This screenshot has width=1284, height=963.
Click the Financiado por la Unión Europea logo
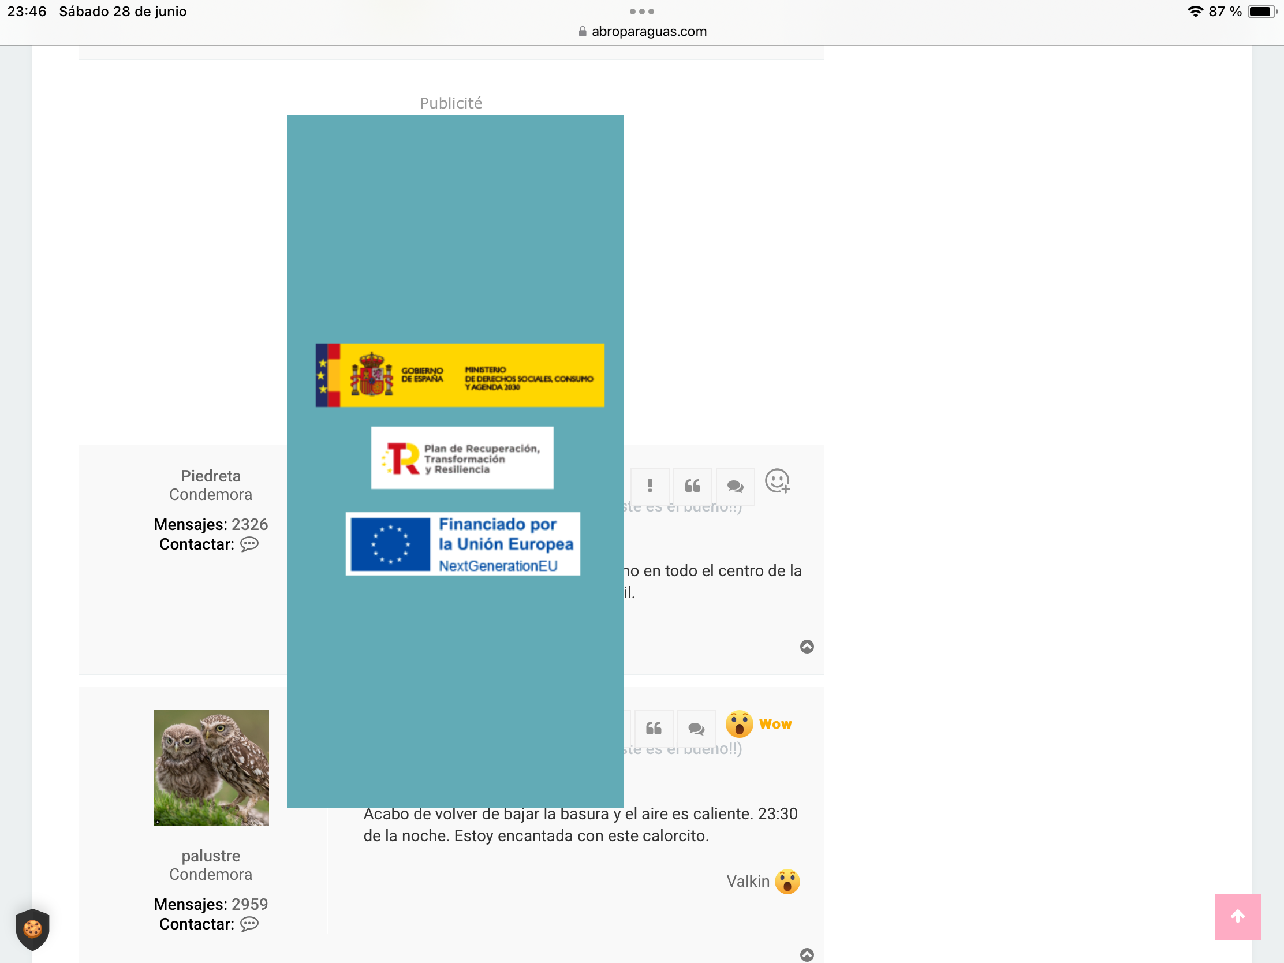462,544
